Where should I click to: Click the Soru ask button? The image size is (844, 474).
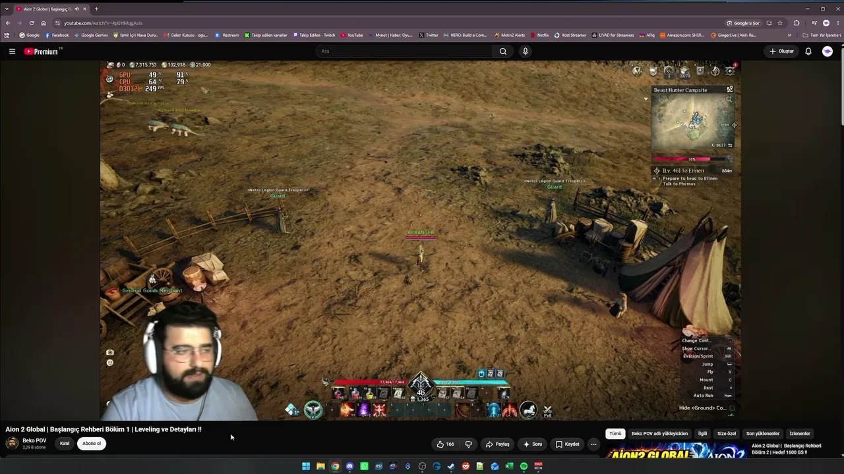(x=533, y=444)
